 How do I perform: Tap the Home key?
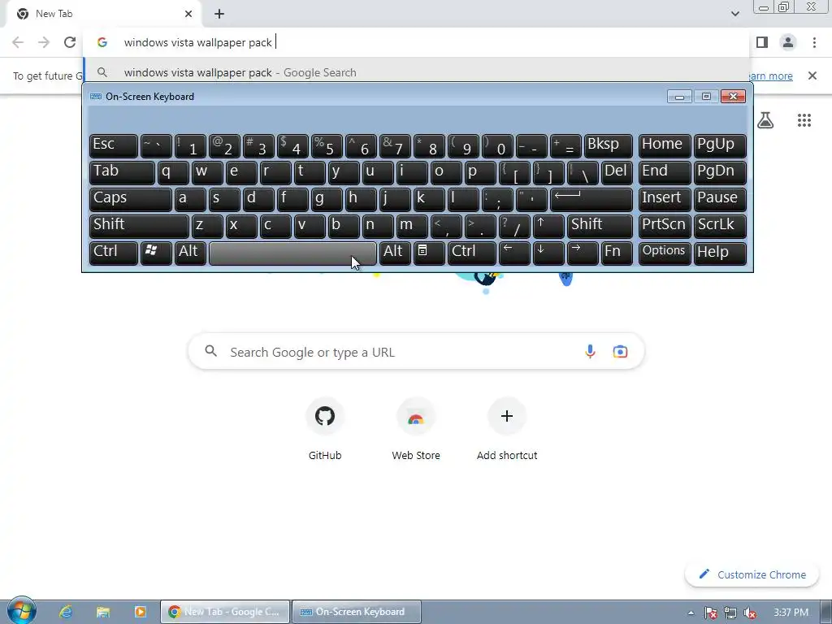665,145
